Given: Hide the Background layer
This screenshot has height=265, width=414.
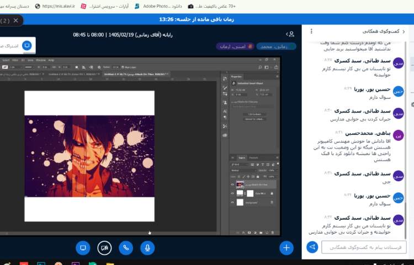Looking at the screenshot, I should (x=232, y=203).
